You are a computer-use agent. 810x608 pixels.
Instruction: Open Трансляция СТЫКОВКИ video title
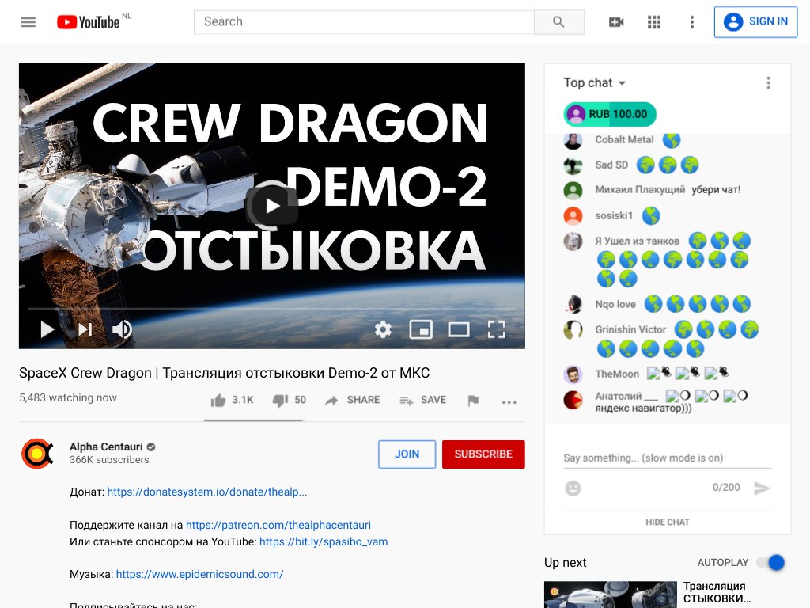click(717, 592)
